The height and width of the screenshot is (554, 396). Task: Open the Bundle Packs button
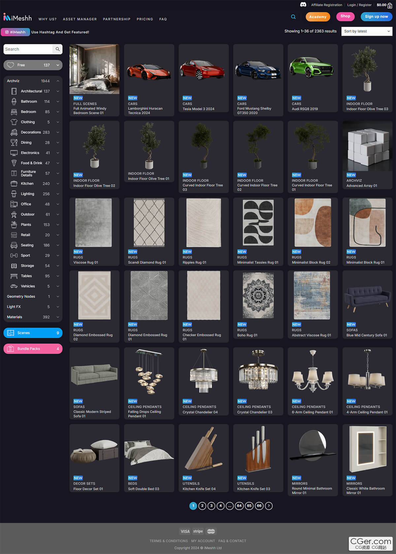tap(33, 349)
